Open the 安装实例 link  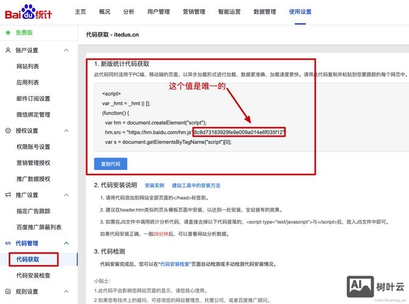click(x=155, y=185)
